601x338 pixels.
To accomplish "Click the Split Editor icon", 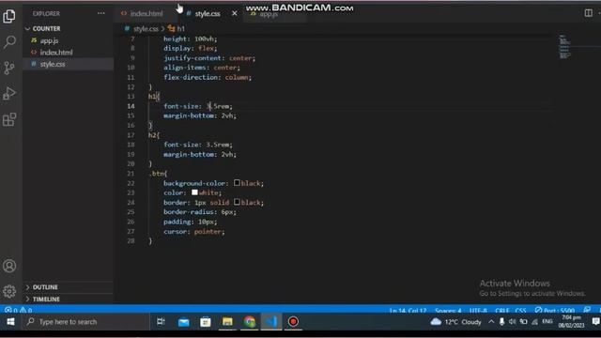I will click(589, 13).
